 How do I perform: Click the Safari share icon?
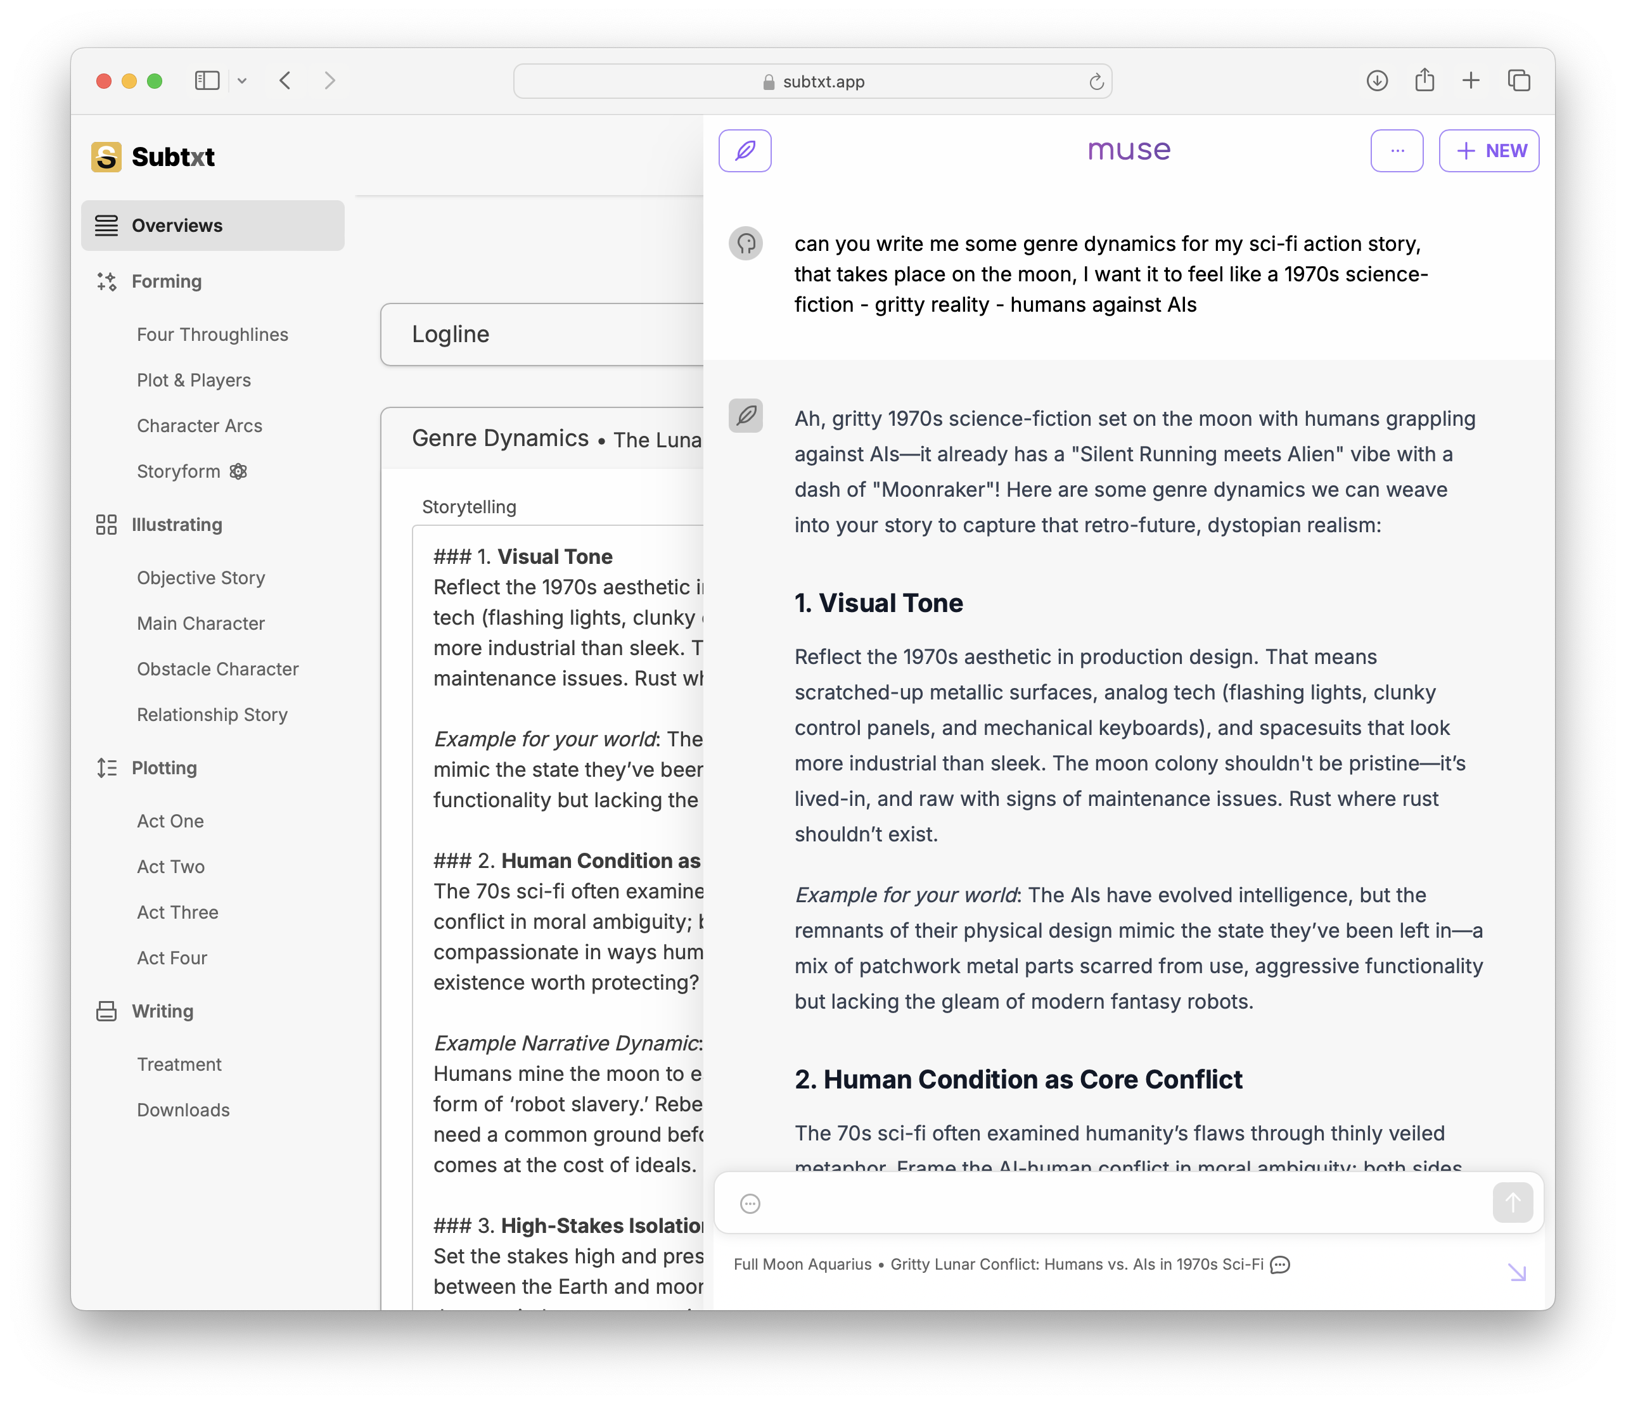pyautogui.click(x=1424, y=80)
